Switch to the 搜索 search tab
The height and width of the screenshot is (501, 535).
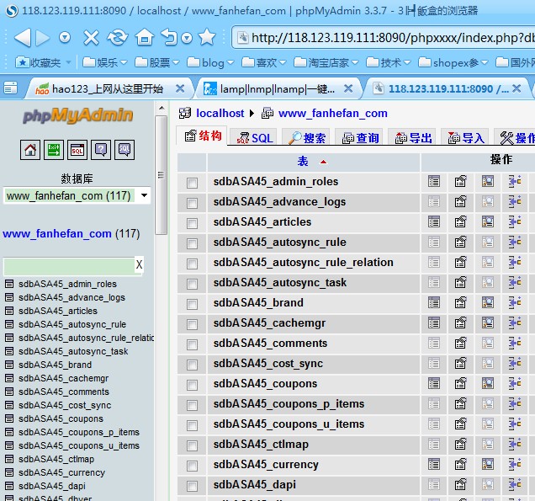306,137
